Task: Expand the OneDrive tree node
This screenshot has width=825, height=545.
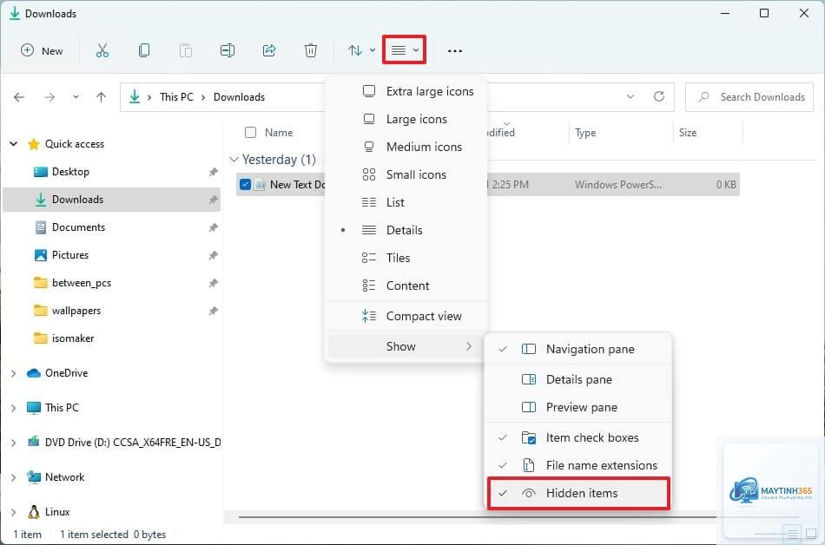Action: pos(14,373)
